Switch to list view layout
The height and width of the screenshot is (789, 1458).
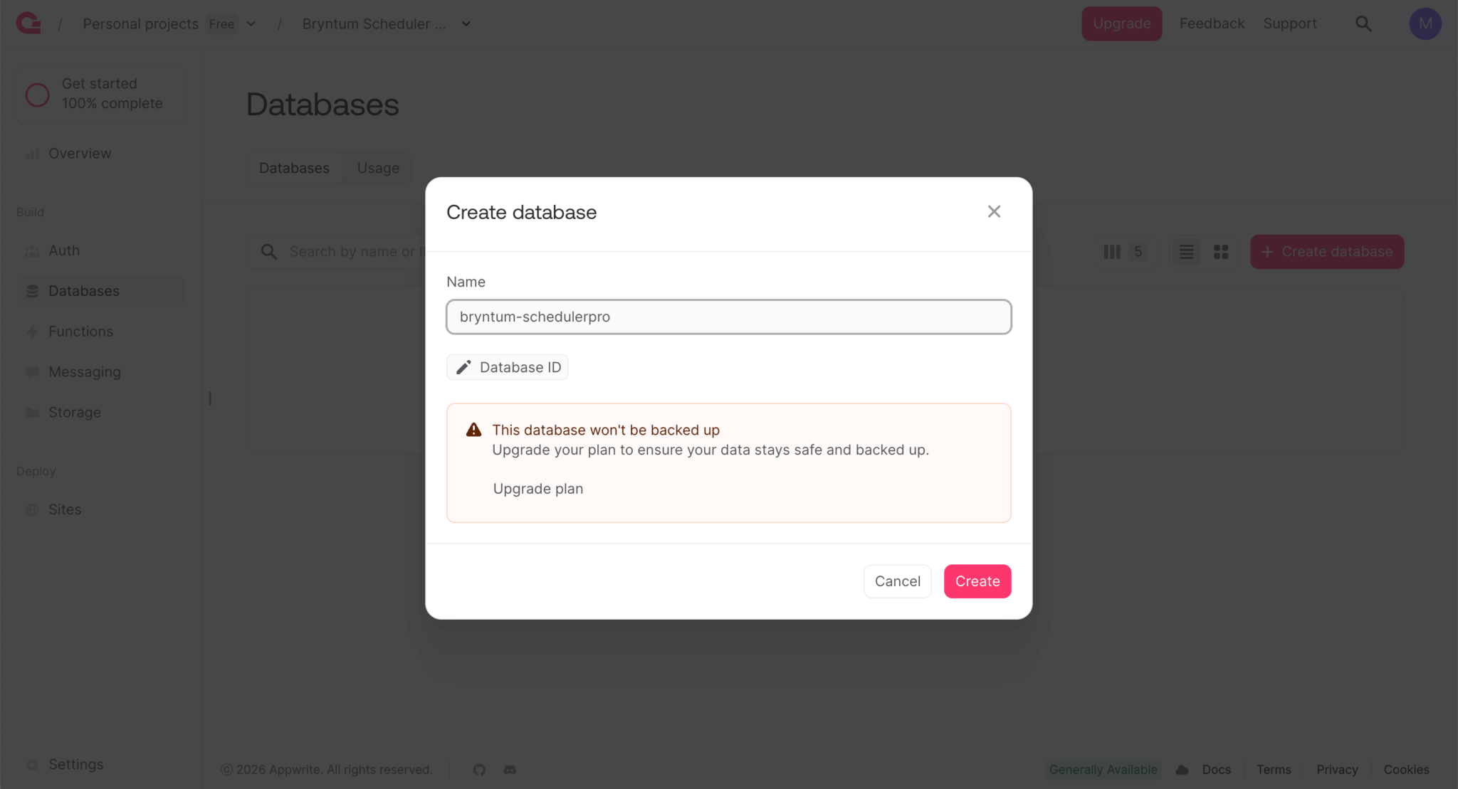click(x=1187, y=252)
